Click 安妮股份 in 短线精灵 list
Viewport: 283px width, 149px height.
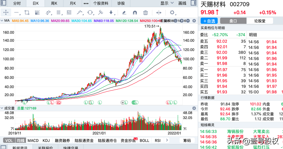[x=235, y=147]
